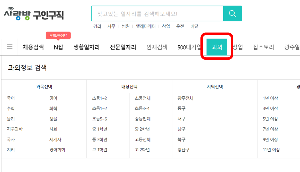
Task: Open the 전문일자리 section
Action: [x=123, y=47]
